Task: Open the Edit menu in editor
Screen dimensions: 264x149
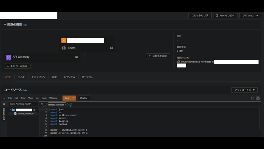Action: point(16,98)
